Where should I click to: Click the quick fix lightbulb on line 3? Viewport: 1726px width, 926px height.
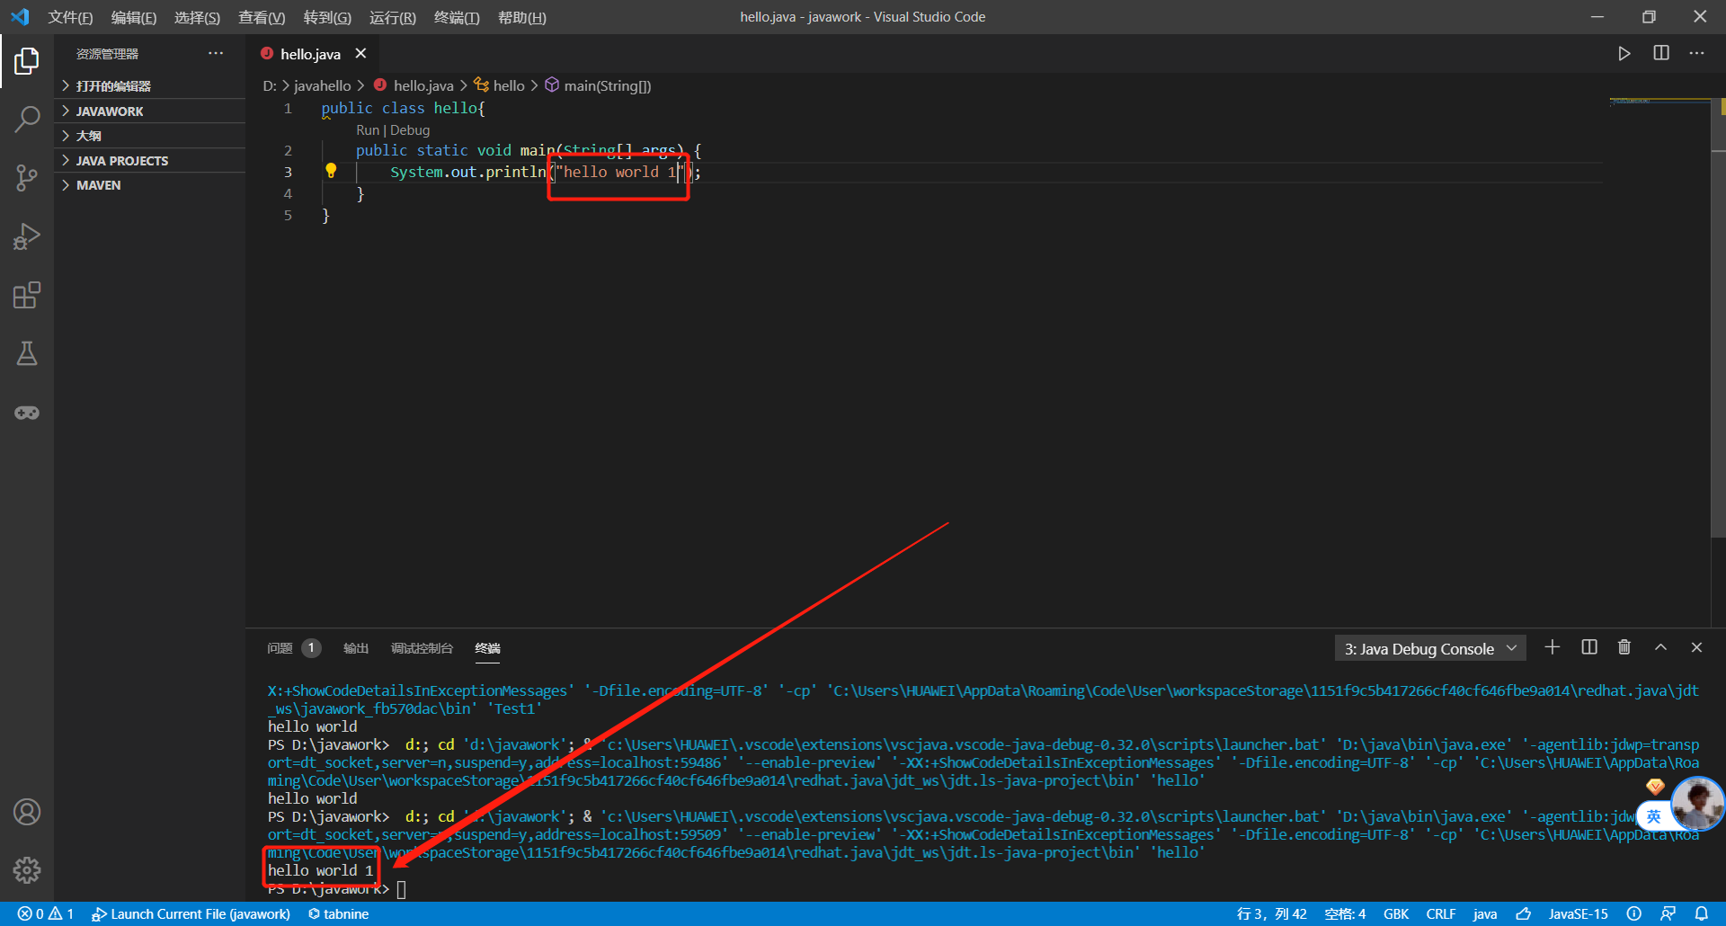pyautogui.click(x=331, y=170)
